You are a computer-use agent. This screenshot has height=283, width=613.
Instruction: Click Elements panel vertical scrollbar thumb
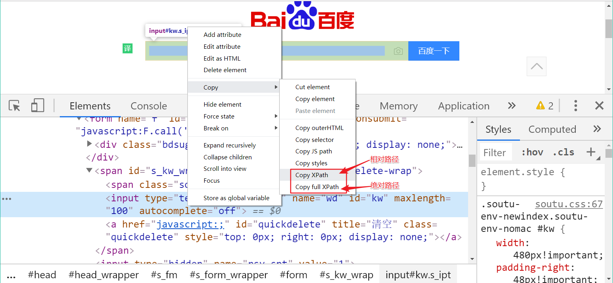(472, 160)
